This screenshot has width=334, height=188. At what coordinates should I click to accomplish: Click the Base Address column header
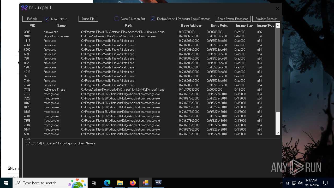click(191, 26)
